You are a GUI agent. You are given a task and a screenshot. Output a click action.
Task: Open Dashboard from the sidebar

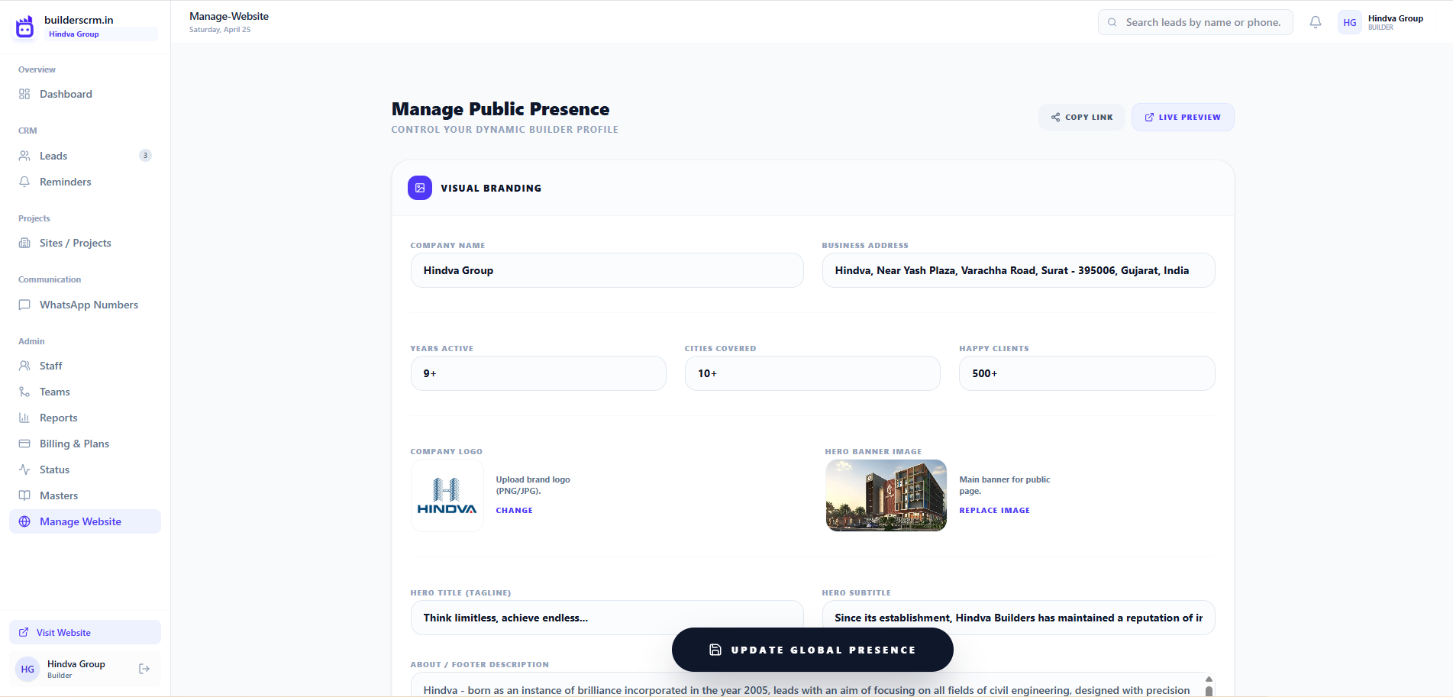[66, 94]
